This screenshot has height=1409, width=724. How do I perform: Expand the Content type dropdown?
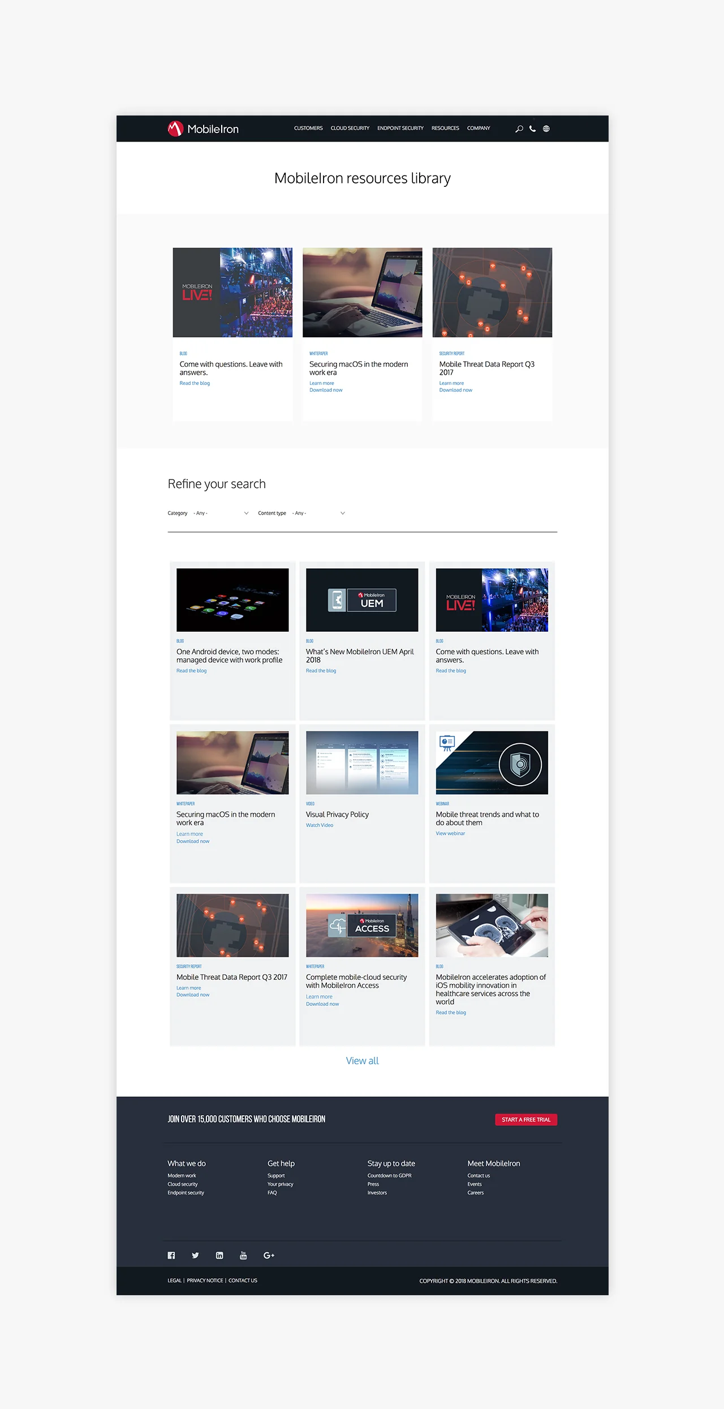(x=318, y=513)
